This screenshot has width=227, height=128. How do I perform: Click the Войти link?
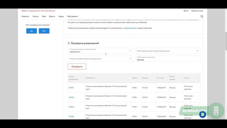[186, 11]
